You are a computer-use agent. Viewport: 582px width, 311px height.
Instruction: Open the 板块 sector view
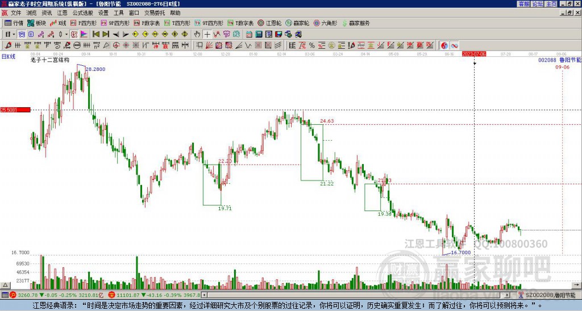coord(37,23)
